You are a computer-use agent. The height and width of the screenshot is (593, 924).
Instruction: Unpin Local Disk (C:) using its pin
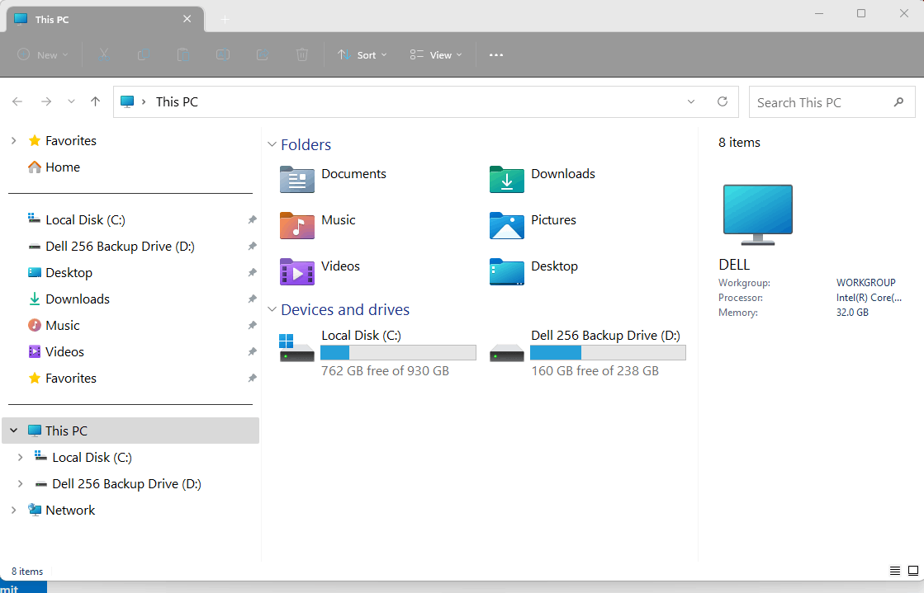click(x=252, y=219)
